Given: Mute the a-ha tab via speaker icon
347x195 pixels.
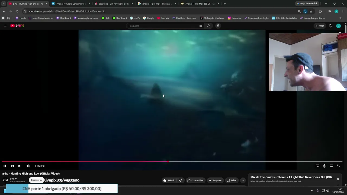Looking at the screenshot, I should (x=42, y=4).
